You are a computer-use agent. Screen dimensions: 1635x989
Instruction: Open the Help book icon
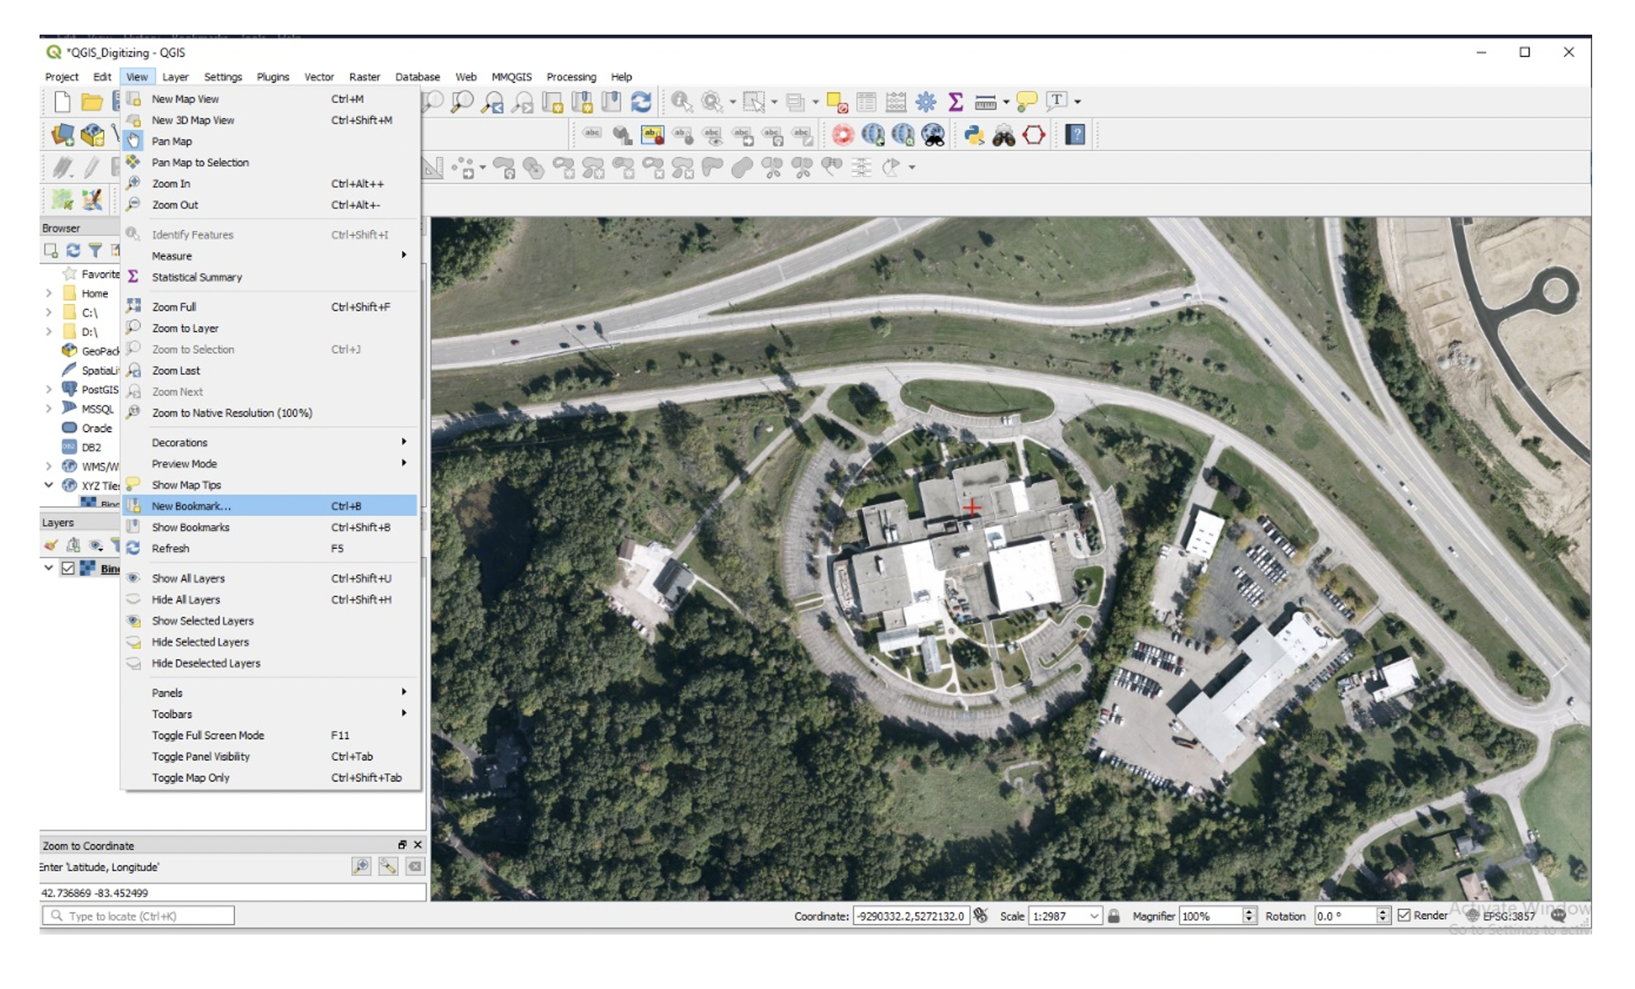tap(1075, 134)
